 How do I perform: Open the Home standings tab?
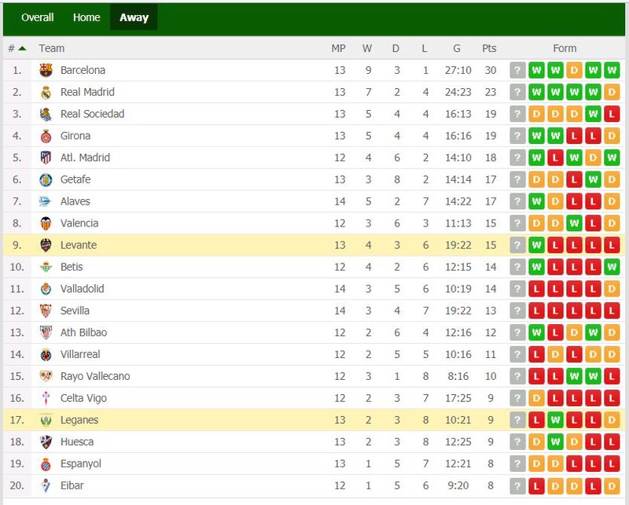pyautogui.click(x=86, y=17)
